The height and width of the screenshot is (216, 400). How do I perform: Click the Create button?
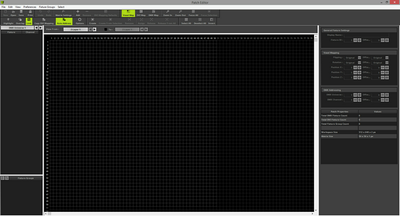(93, 21)
